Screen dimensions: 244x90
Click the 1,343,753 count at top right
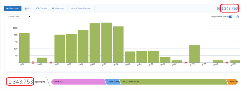tap(230, 8)
